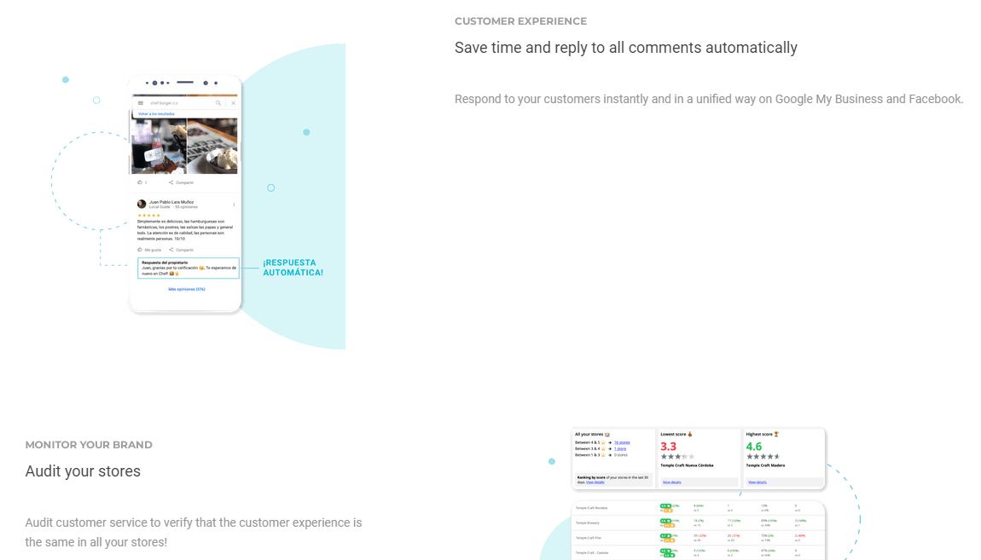Click score badge on Temple Craft Recoleta row
Image resolution: width=981 pixels, height=560 pixels.
point(665,506)
